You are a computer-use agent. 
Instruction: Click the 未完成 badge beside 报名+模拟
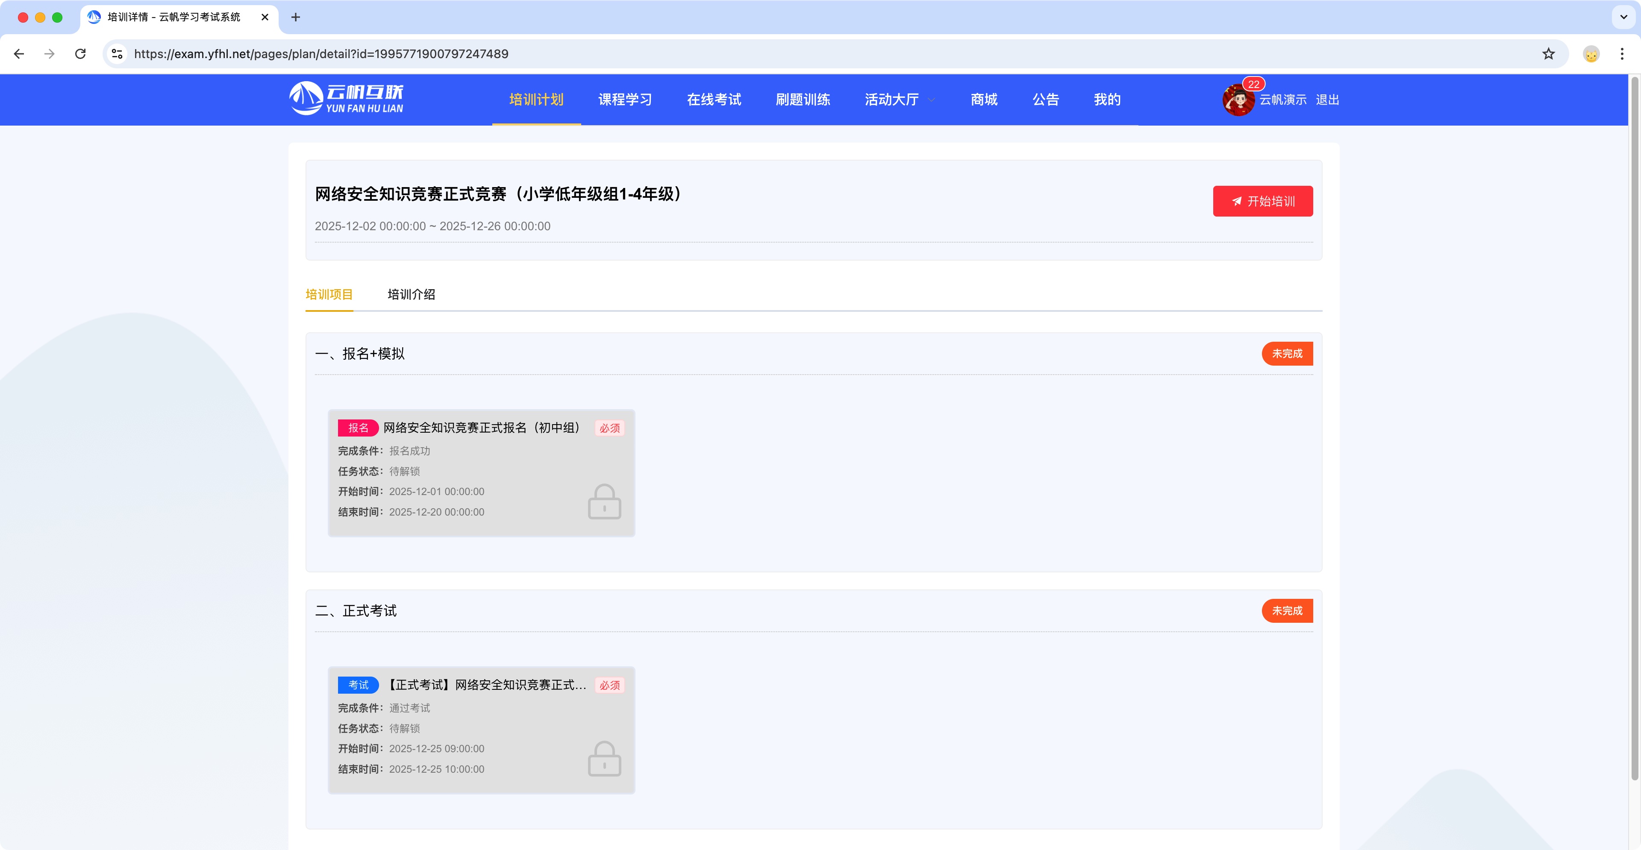pos(1287,353)
